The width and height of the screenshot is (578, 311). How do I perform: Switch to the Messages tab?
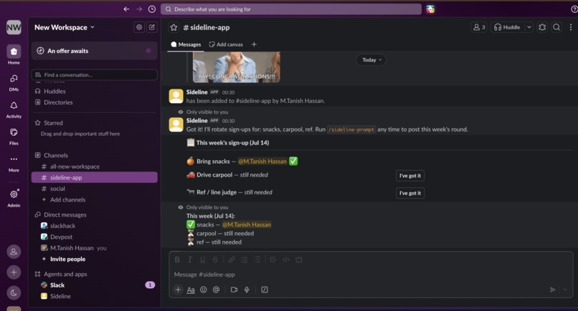[186, 44]
